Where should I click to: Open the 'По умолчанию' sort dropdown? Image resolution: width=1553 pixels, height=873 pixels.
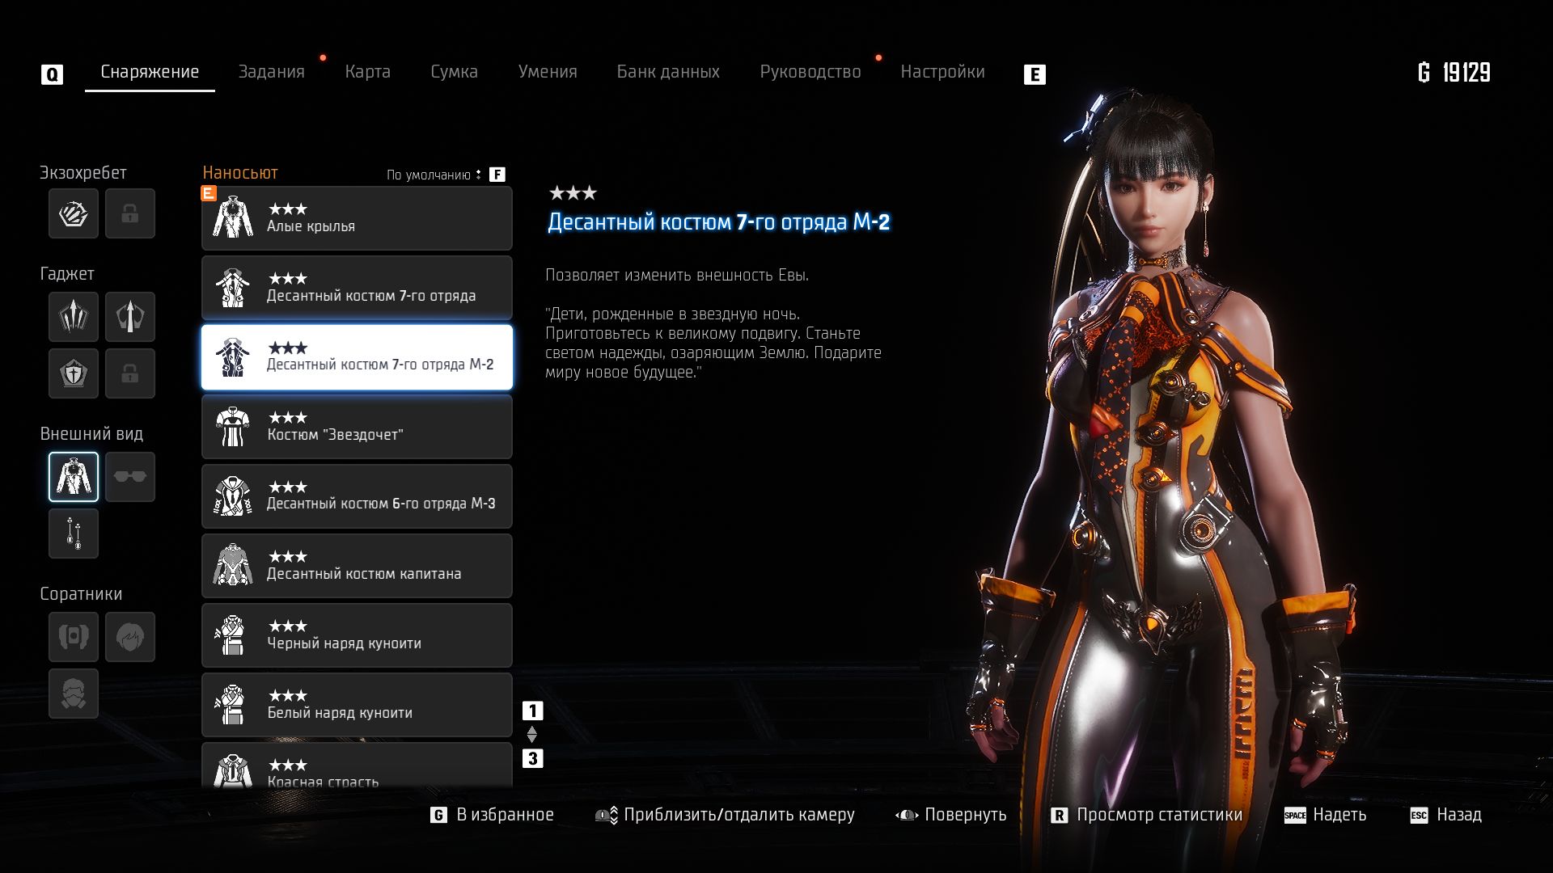tap(434, 175)
